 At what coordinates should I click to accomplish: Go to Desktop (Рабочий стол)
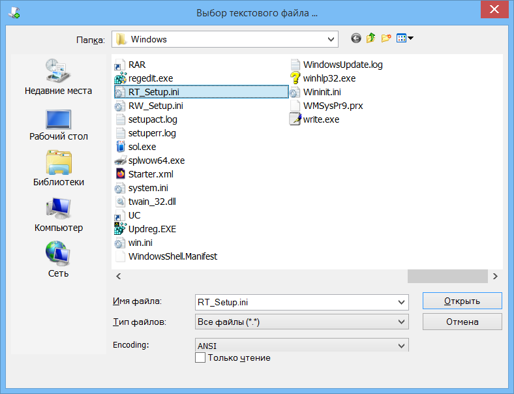click(58, 125)
